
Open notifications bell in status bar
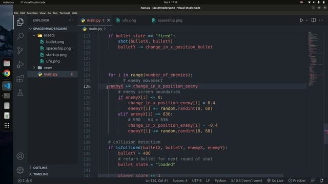321,180
